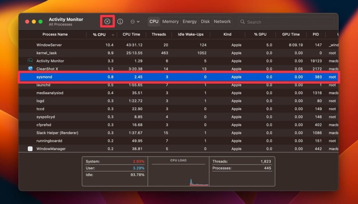Viewport: 358px width, 204px height.
Task: Toggle % CPU column sort order
Action: pos(102,35)
